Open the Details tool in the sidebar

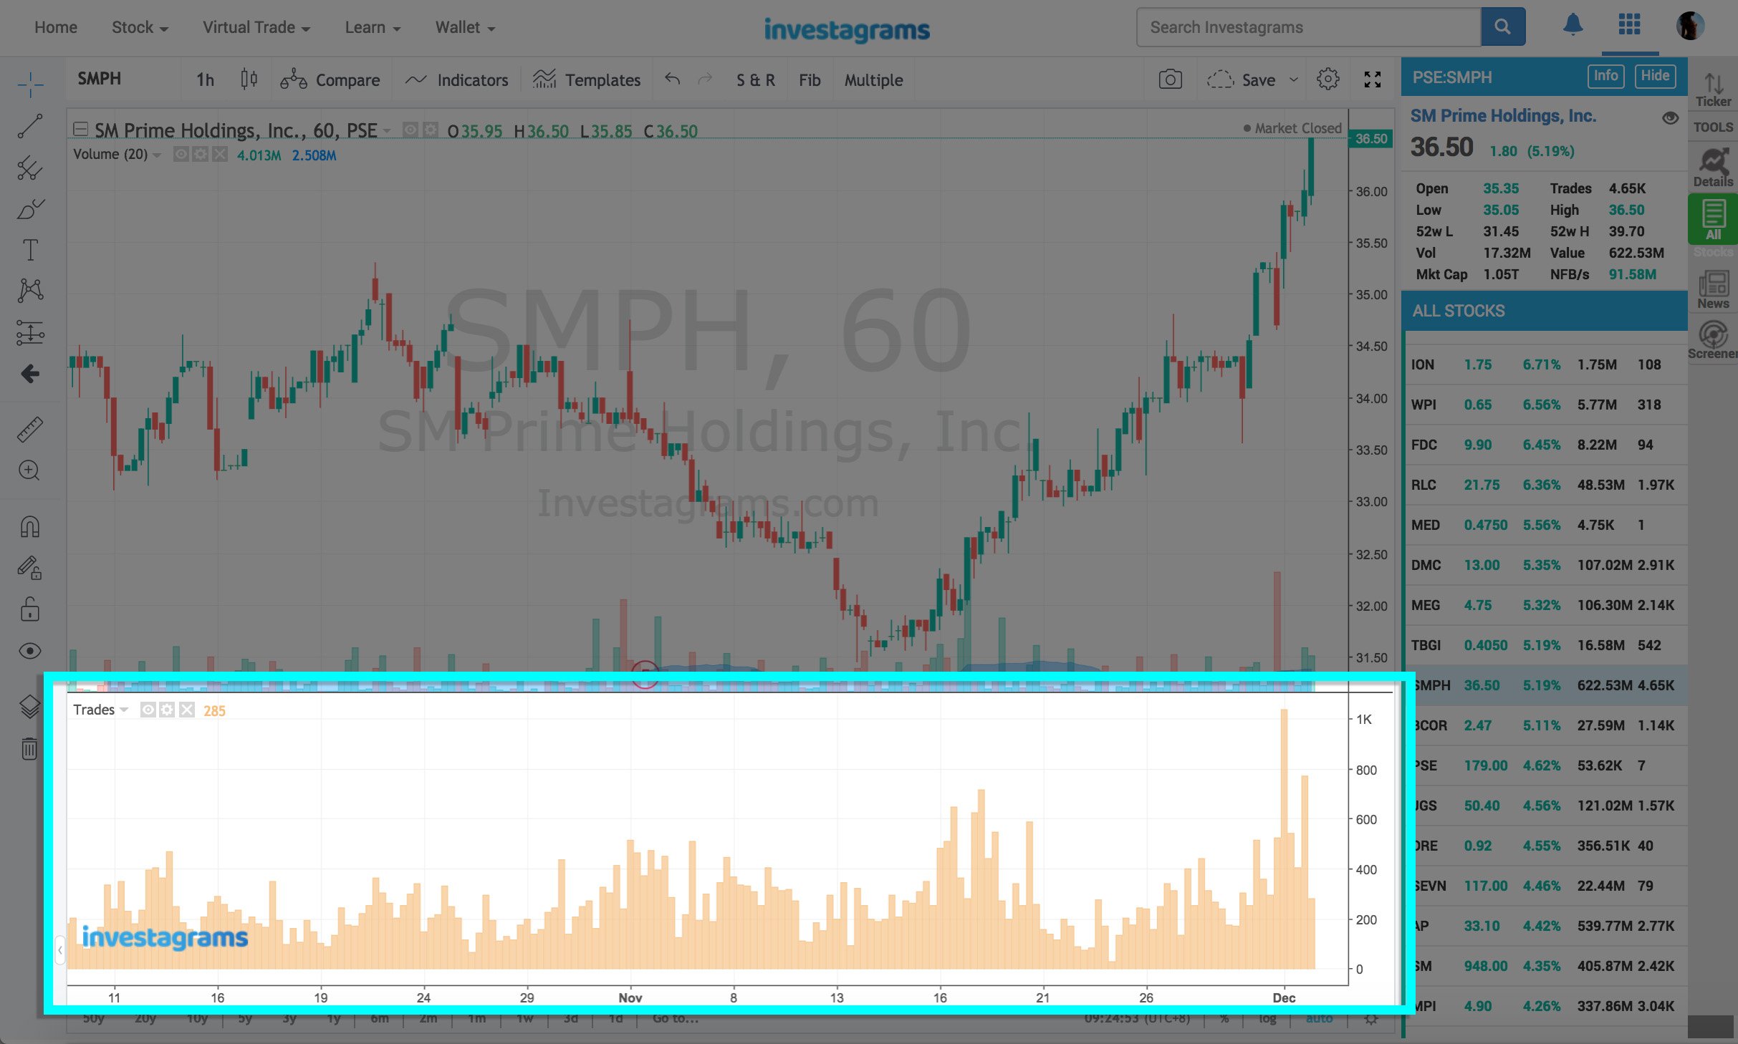coord(1713,168)
